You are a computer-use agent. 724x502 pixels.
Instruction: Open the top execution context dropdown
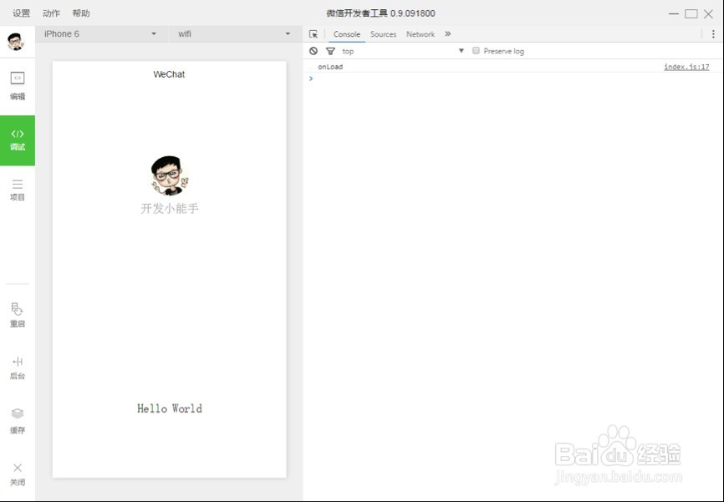pyautogui.click(x=403, y=51)
